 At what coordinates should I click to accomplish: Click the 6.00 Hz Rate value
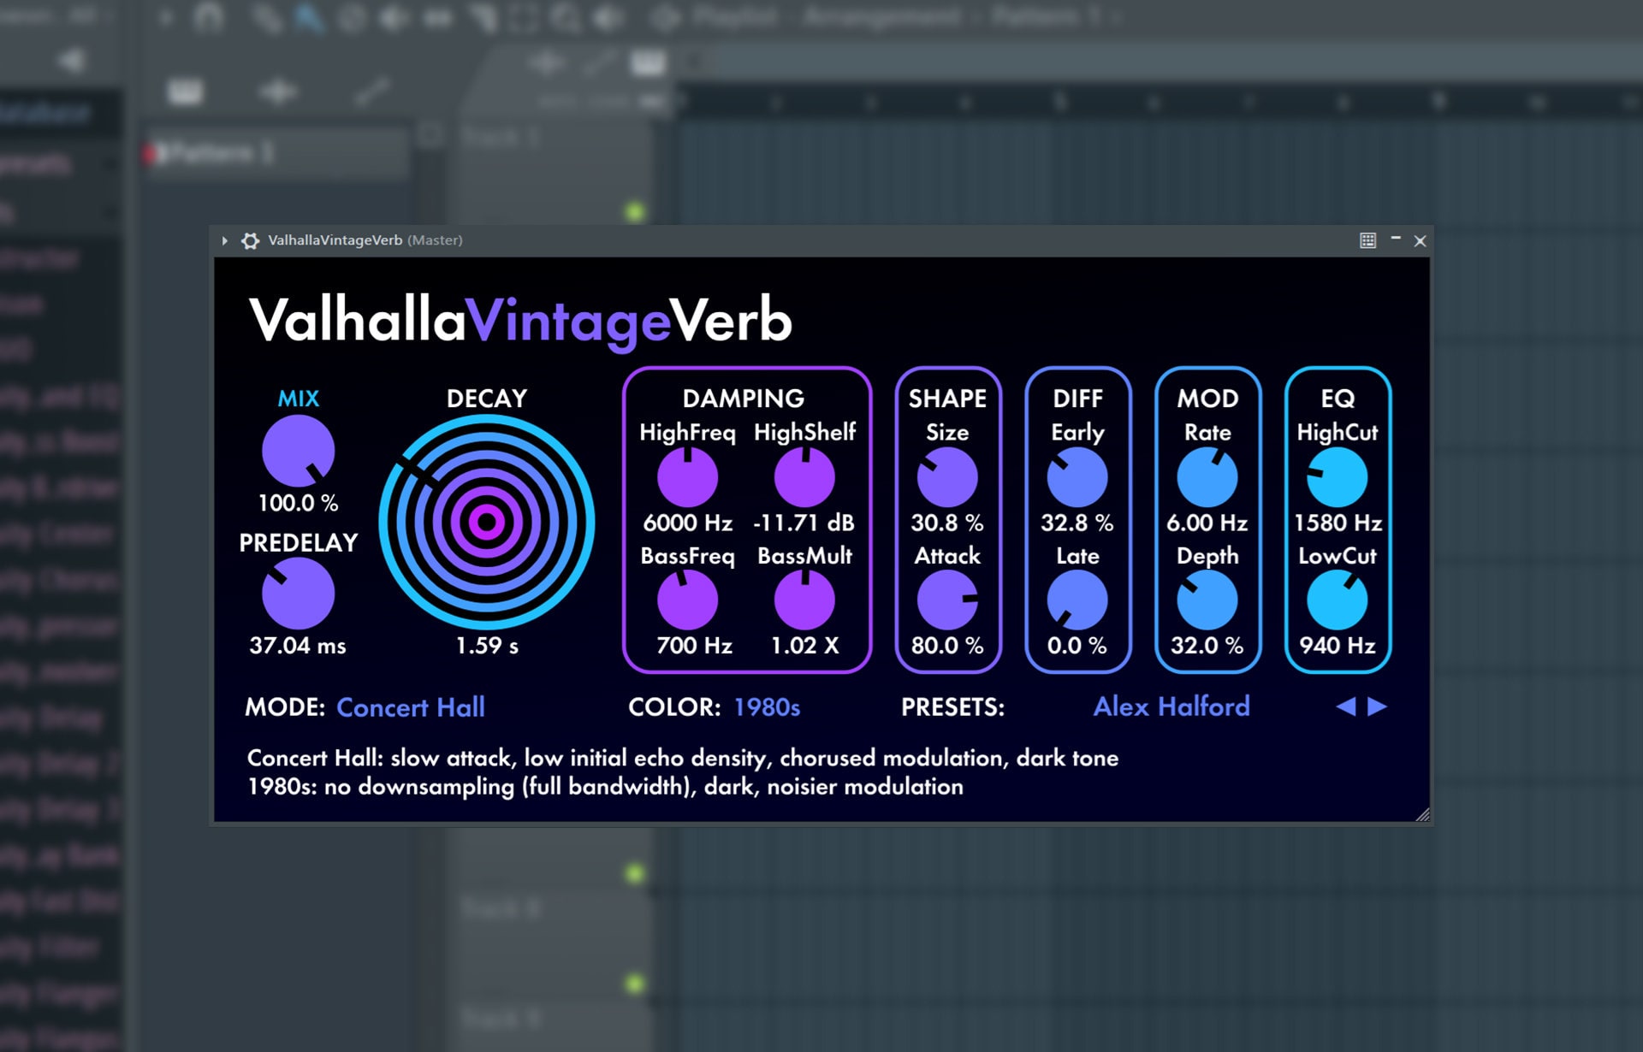click(x=1207, y=523)
